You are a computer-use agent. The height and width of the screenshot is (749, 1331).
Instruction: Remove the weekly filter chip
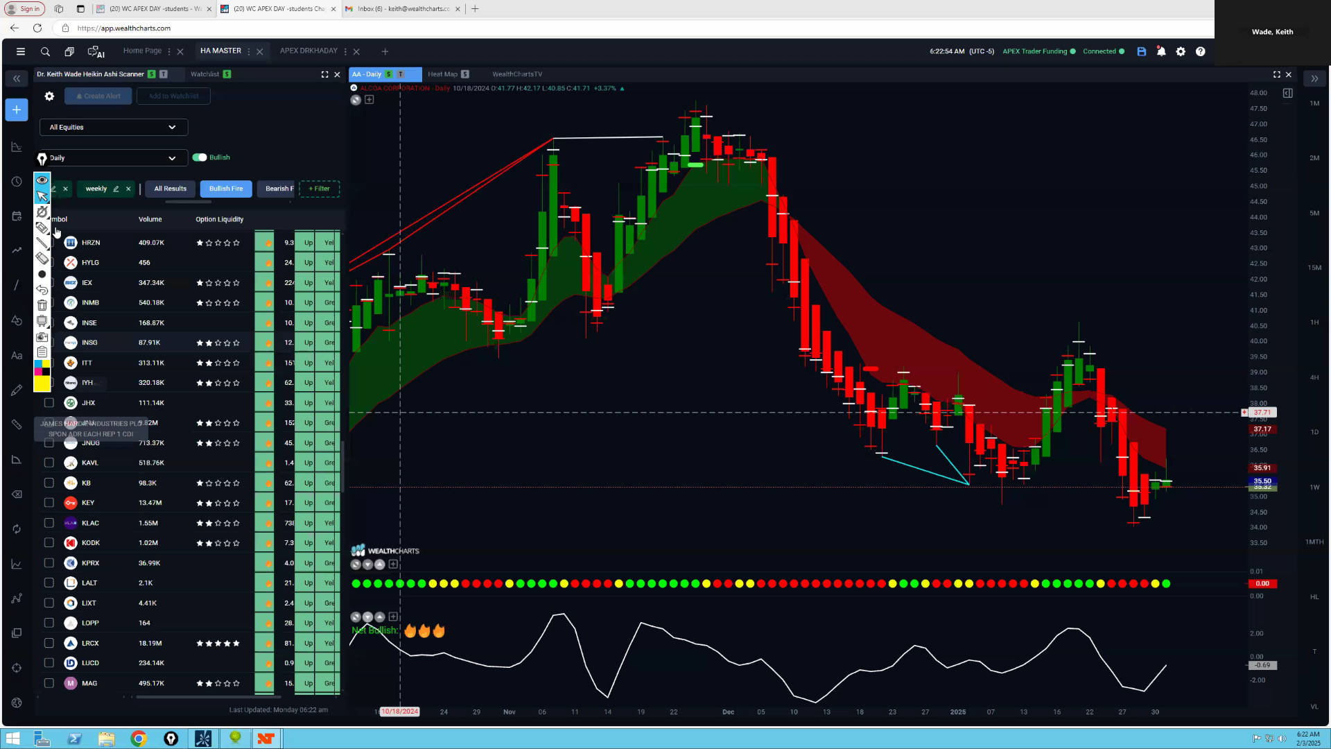click(128, 189)
